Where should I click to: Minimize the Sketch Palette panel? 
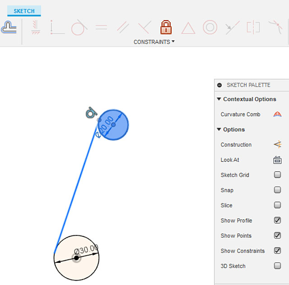click(x=219, y=85)
